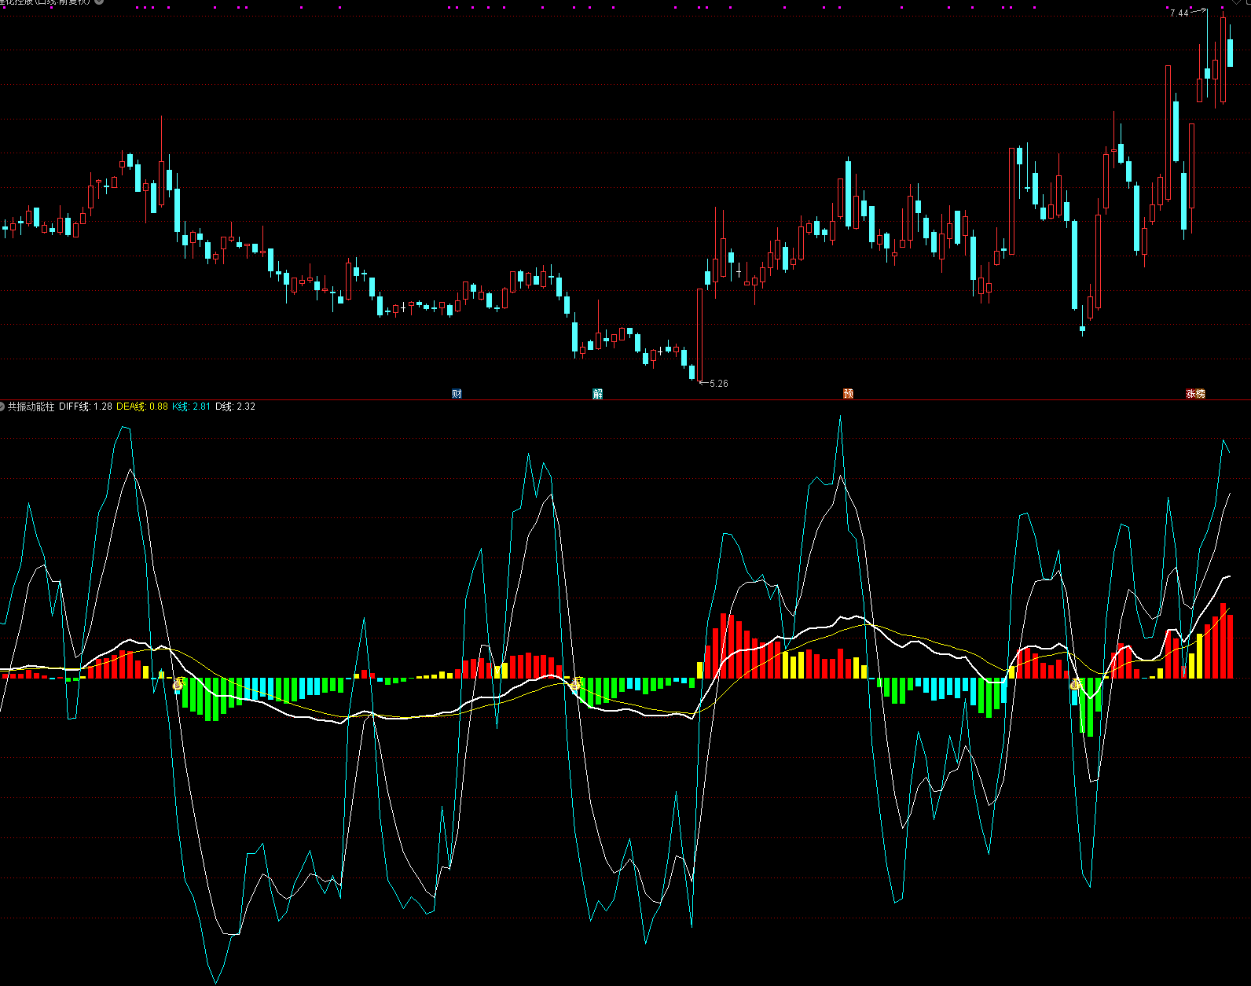
Task: Open the 财 event marker
Action: 457,393
